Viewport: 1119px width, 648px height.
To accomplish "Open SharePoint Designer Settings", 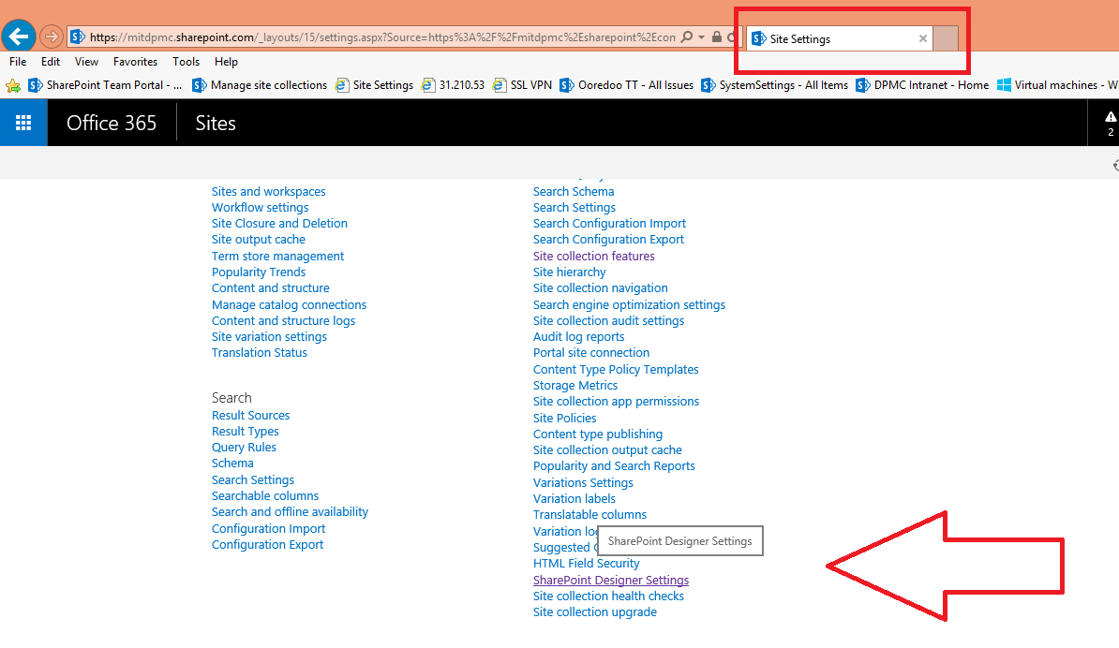I will click(x=610, y=580).
